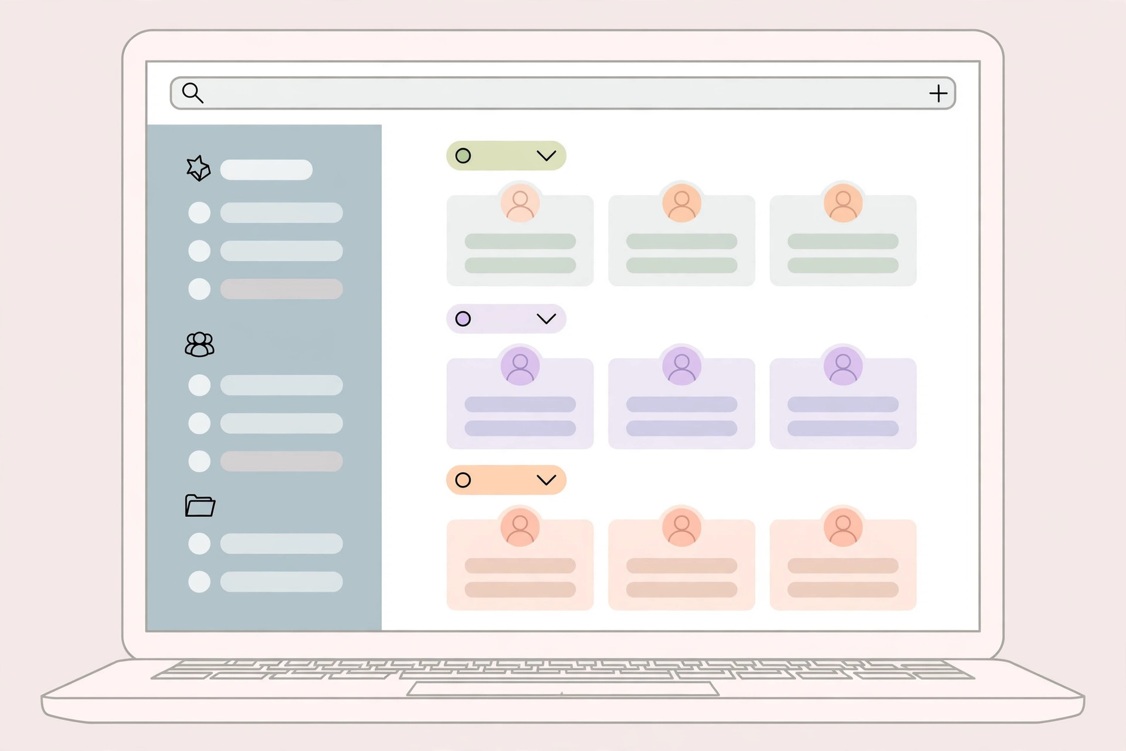The width and height of the screenshot is (1126, 751).
Task: Click inside the top search field
Action: coord(563,93)
